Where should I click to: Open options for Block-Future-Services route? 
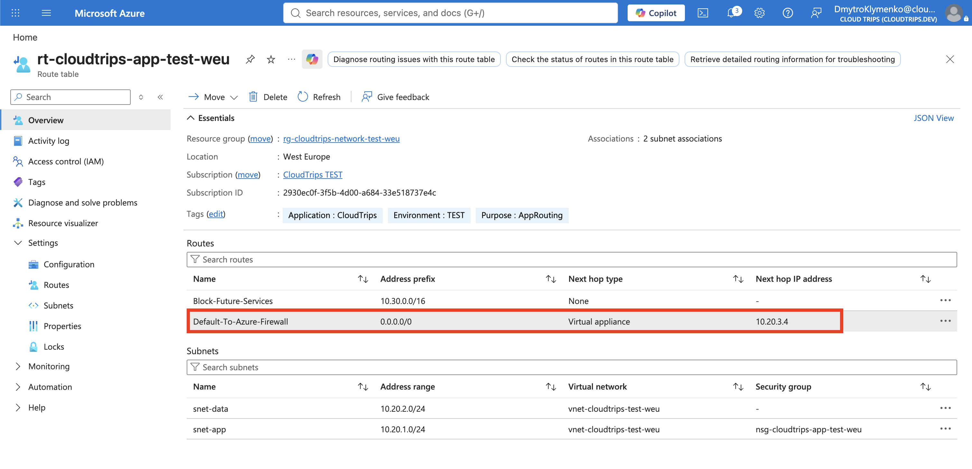[945, 300]
